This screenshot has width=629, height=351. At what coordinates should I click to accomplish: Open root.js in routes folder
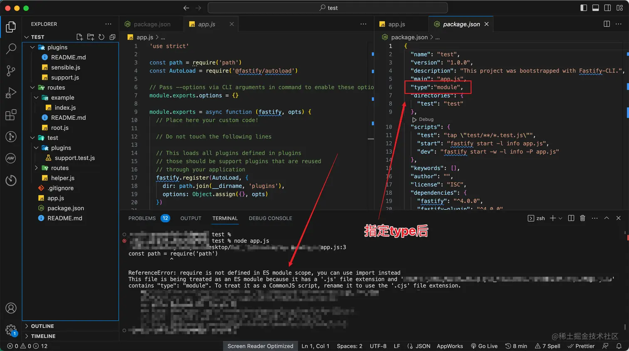tap(59, 128)
